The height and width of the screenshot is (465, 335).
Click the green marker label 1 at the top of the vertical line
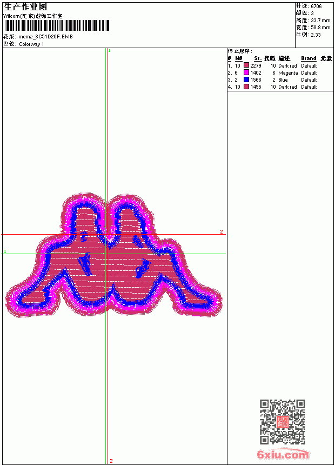coord(109,51)
